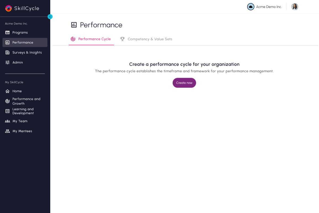
Task: Click the Learning and Development icon
Action: click(x=7, y=111)
